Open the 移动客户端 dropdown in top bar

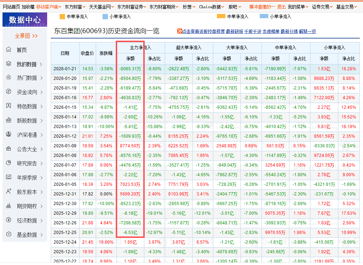[x=49, y=7]
